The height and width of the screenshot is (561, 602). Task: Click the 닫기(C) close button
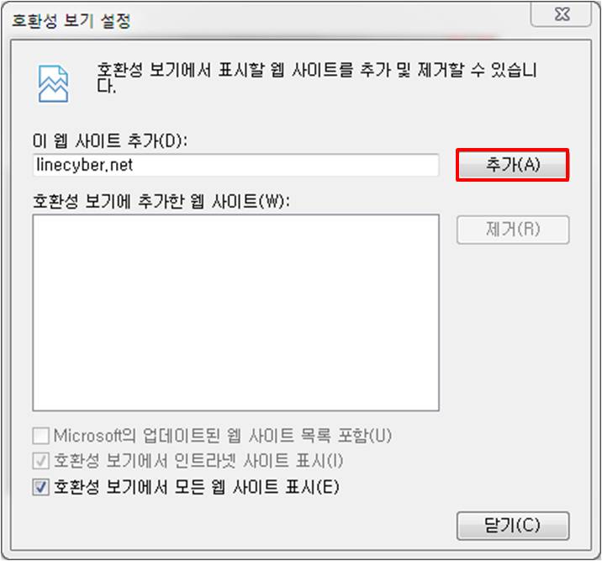tap(513, 526)
